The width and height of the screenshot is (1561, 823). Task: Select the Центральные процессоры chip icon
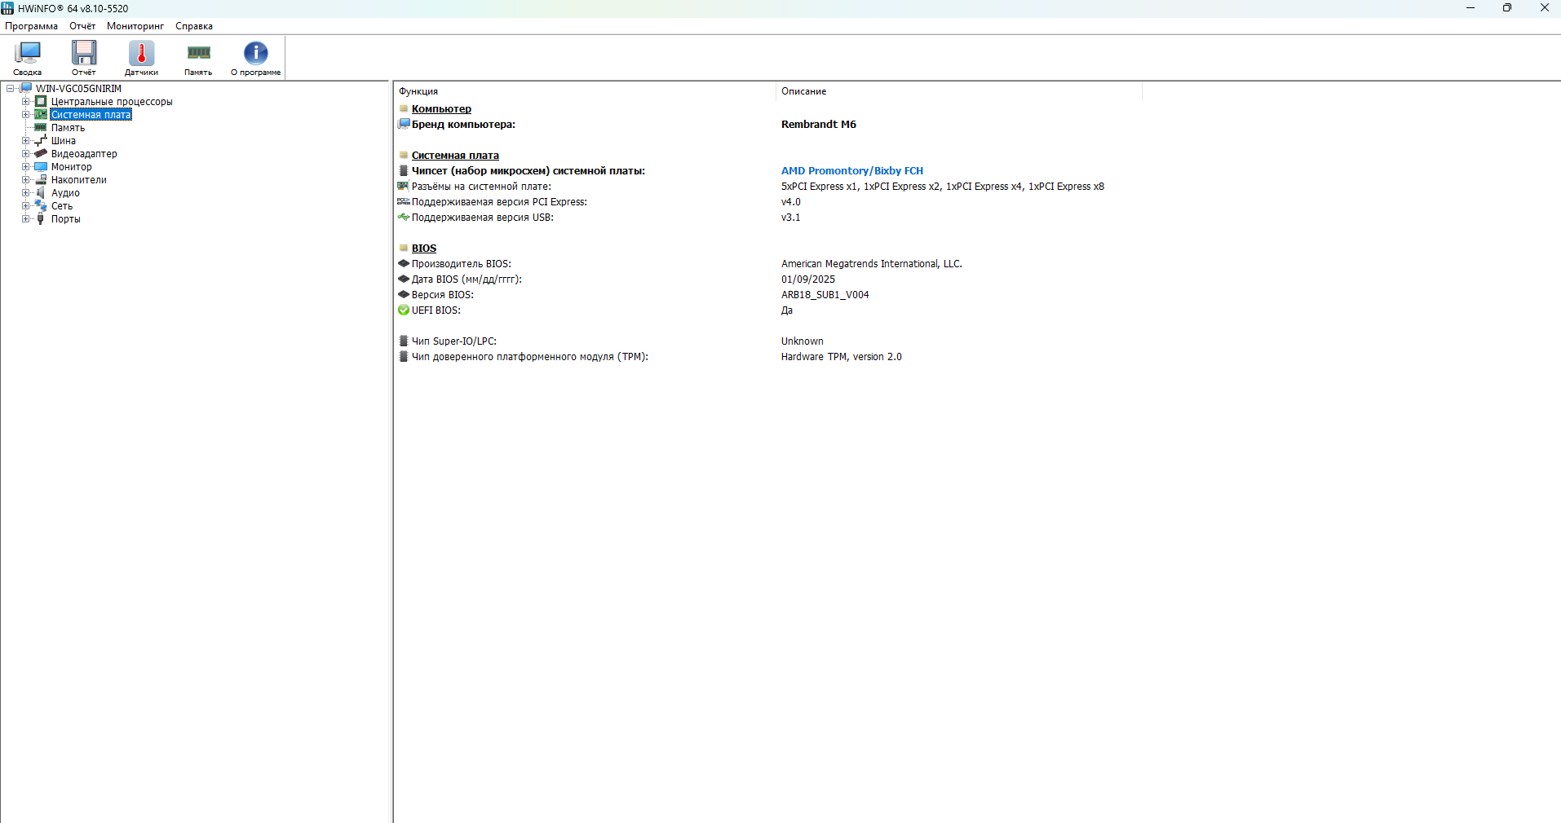pos(41,102)
